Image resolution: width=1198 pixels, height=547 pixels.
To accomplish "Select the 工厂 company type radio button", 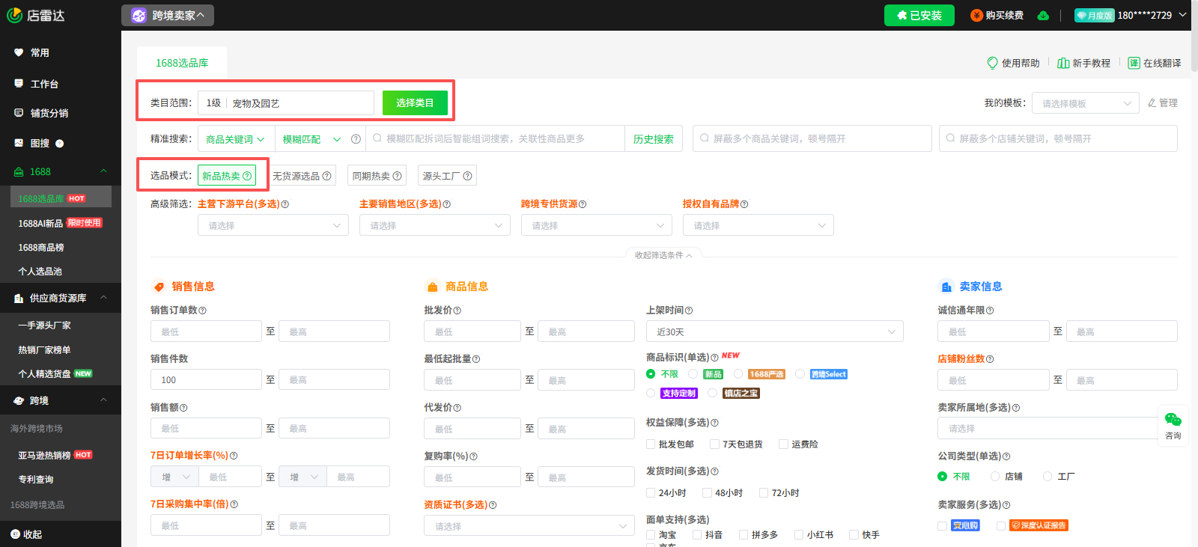I will tap(1048, 477).
